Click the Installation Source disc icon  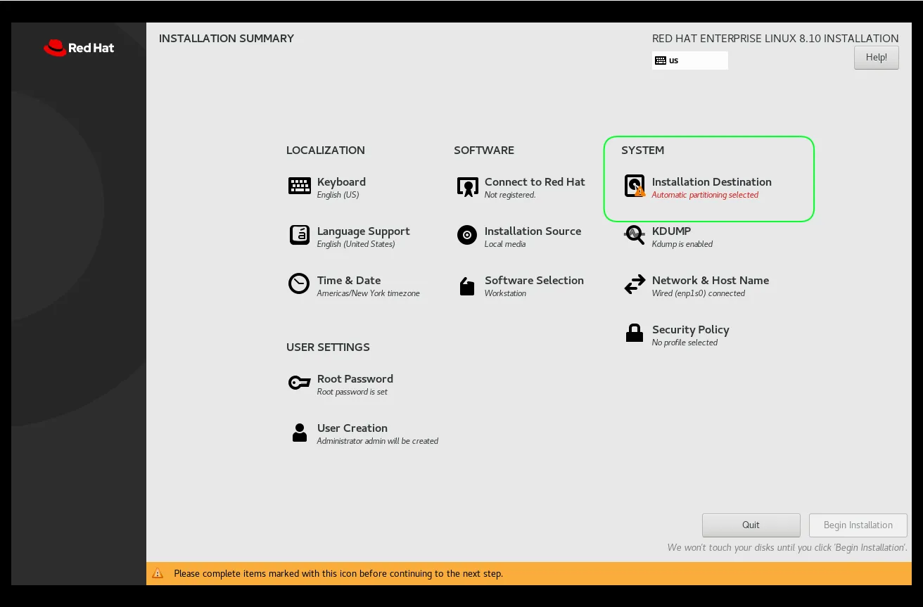pyautogui.click(x=467, y=235)
